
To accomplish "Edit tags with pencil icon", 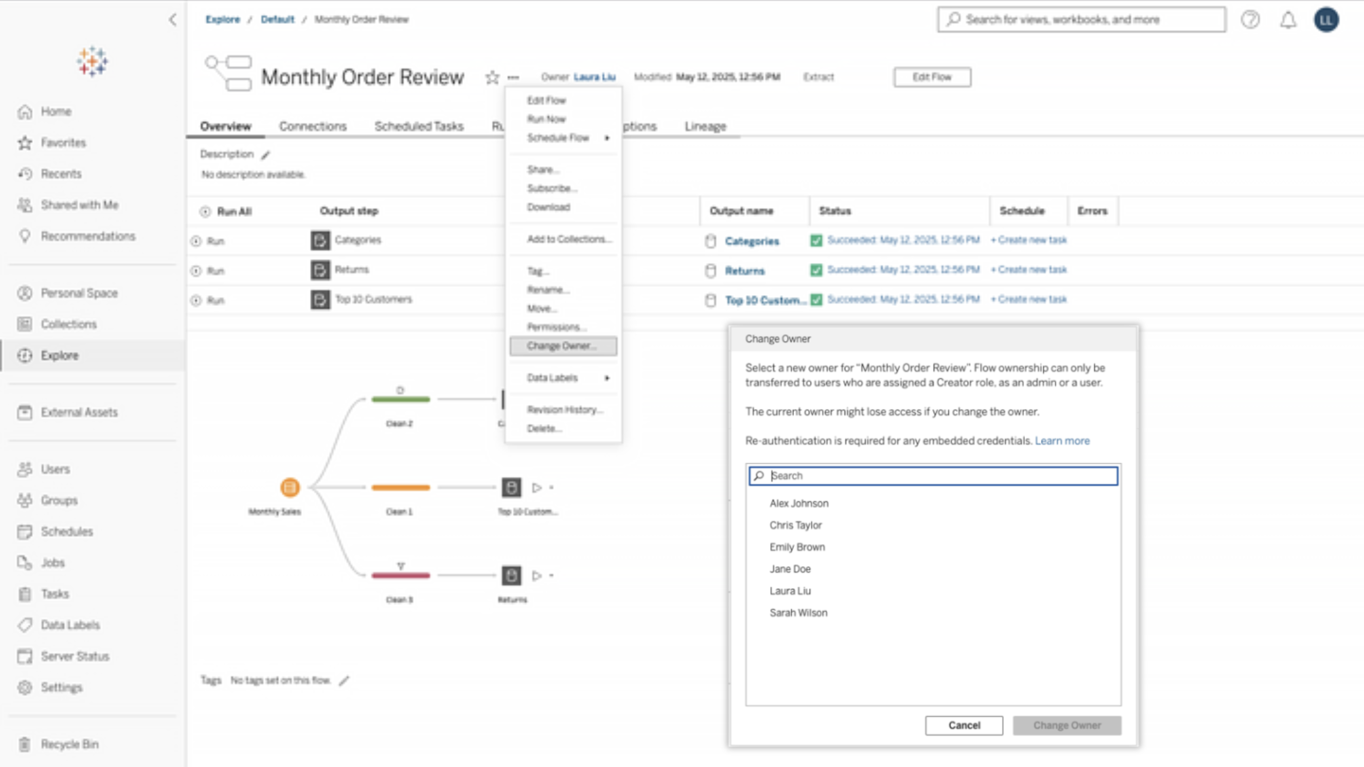I will click(344, 681).
